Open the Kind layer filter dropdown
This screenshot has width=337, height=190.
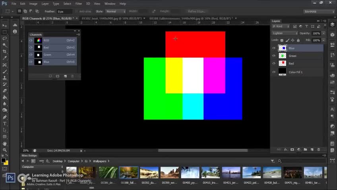tap(281, 26)
